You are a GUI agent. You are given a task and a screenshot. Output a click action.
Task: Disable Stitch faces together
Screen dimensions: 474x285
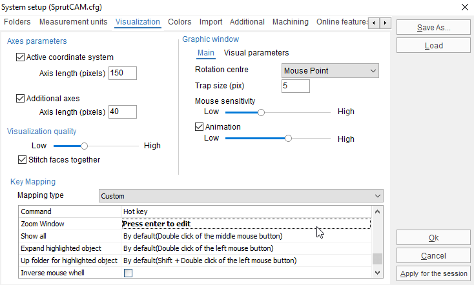22,160
